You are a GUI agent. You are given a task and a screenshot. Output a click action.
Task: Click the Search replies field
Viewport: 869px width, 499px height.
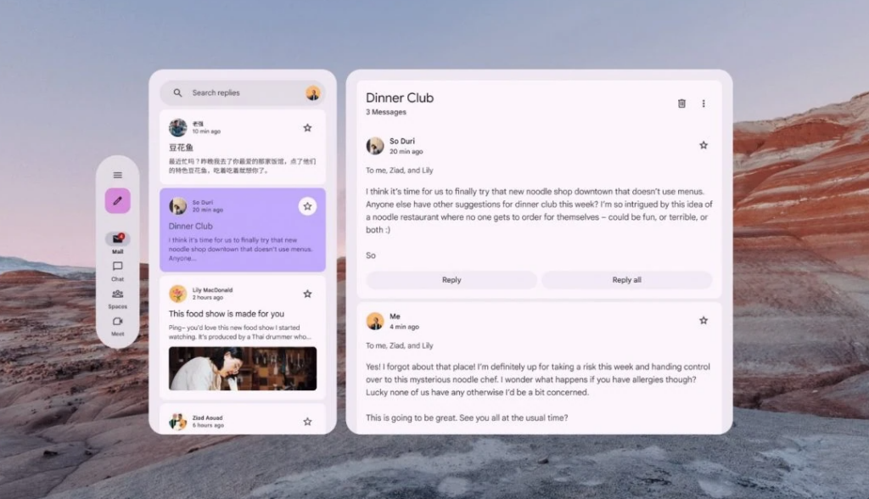click(x=242, y=93)
